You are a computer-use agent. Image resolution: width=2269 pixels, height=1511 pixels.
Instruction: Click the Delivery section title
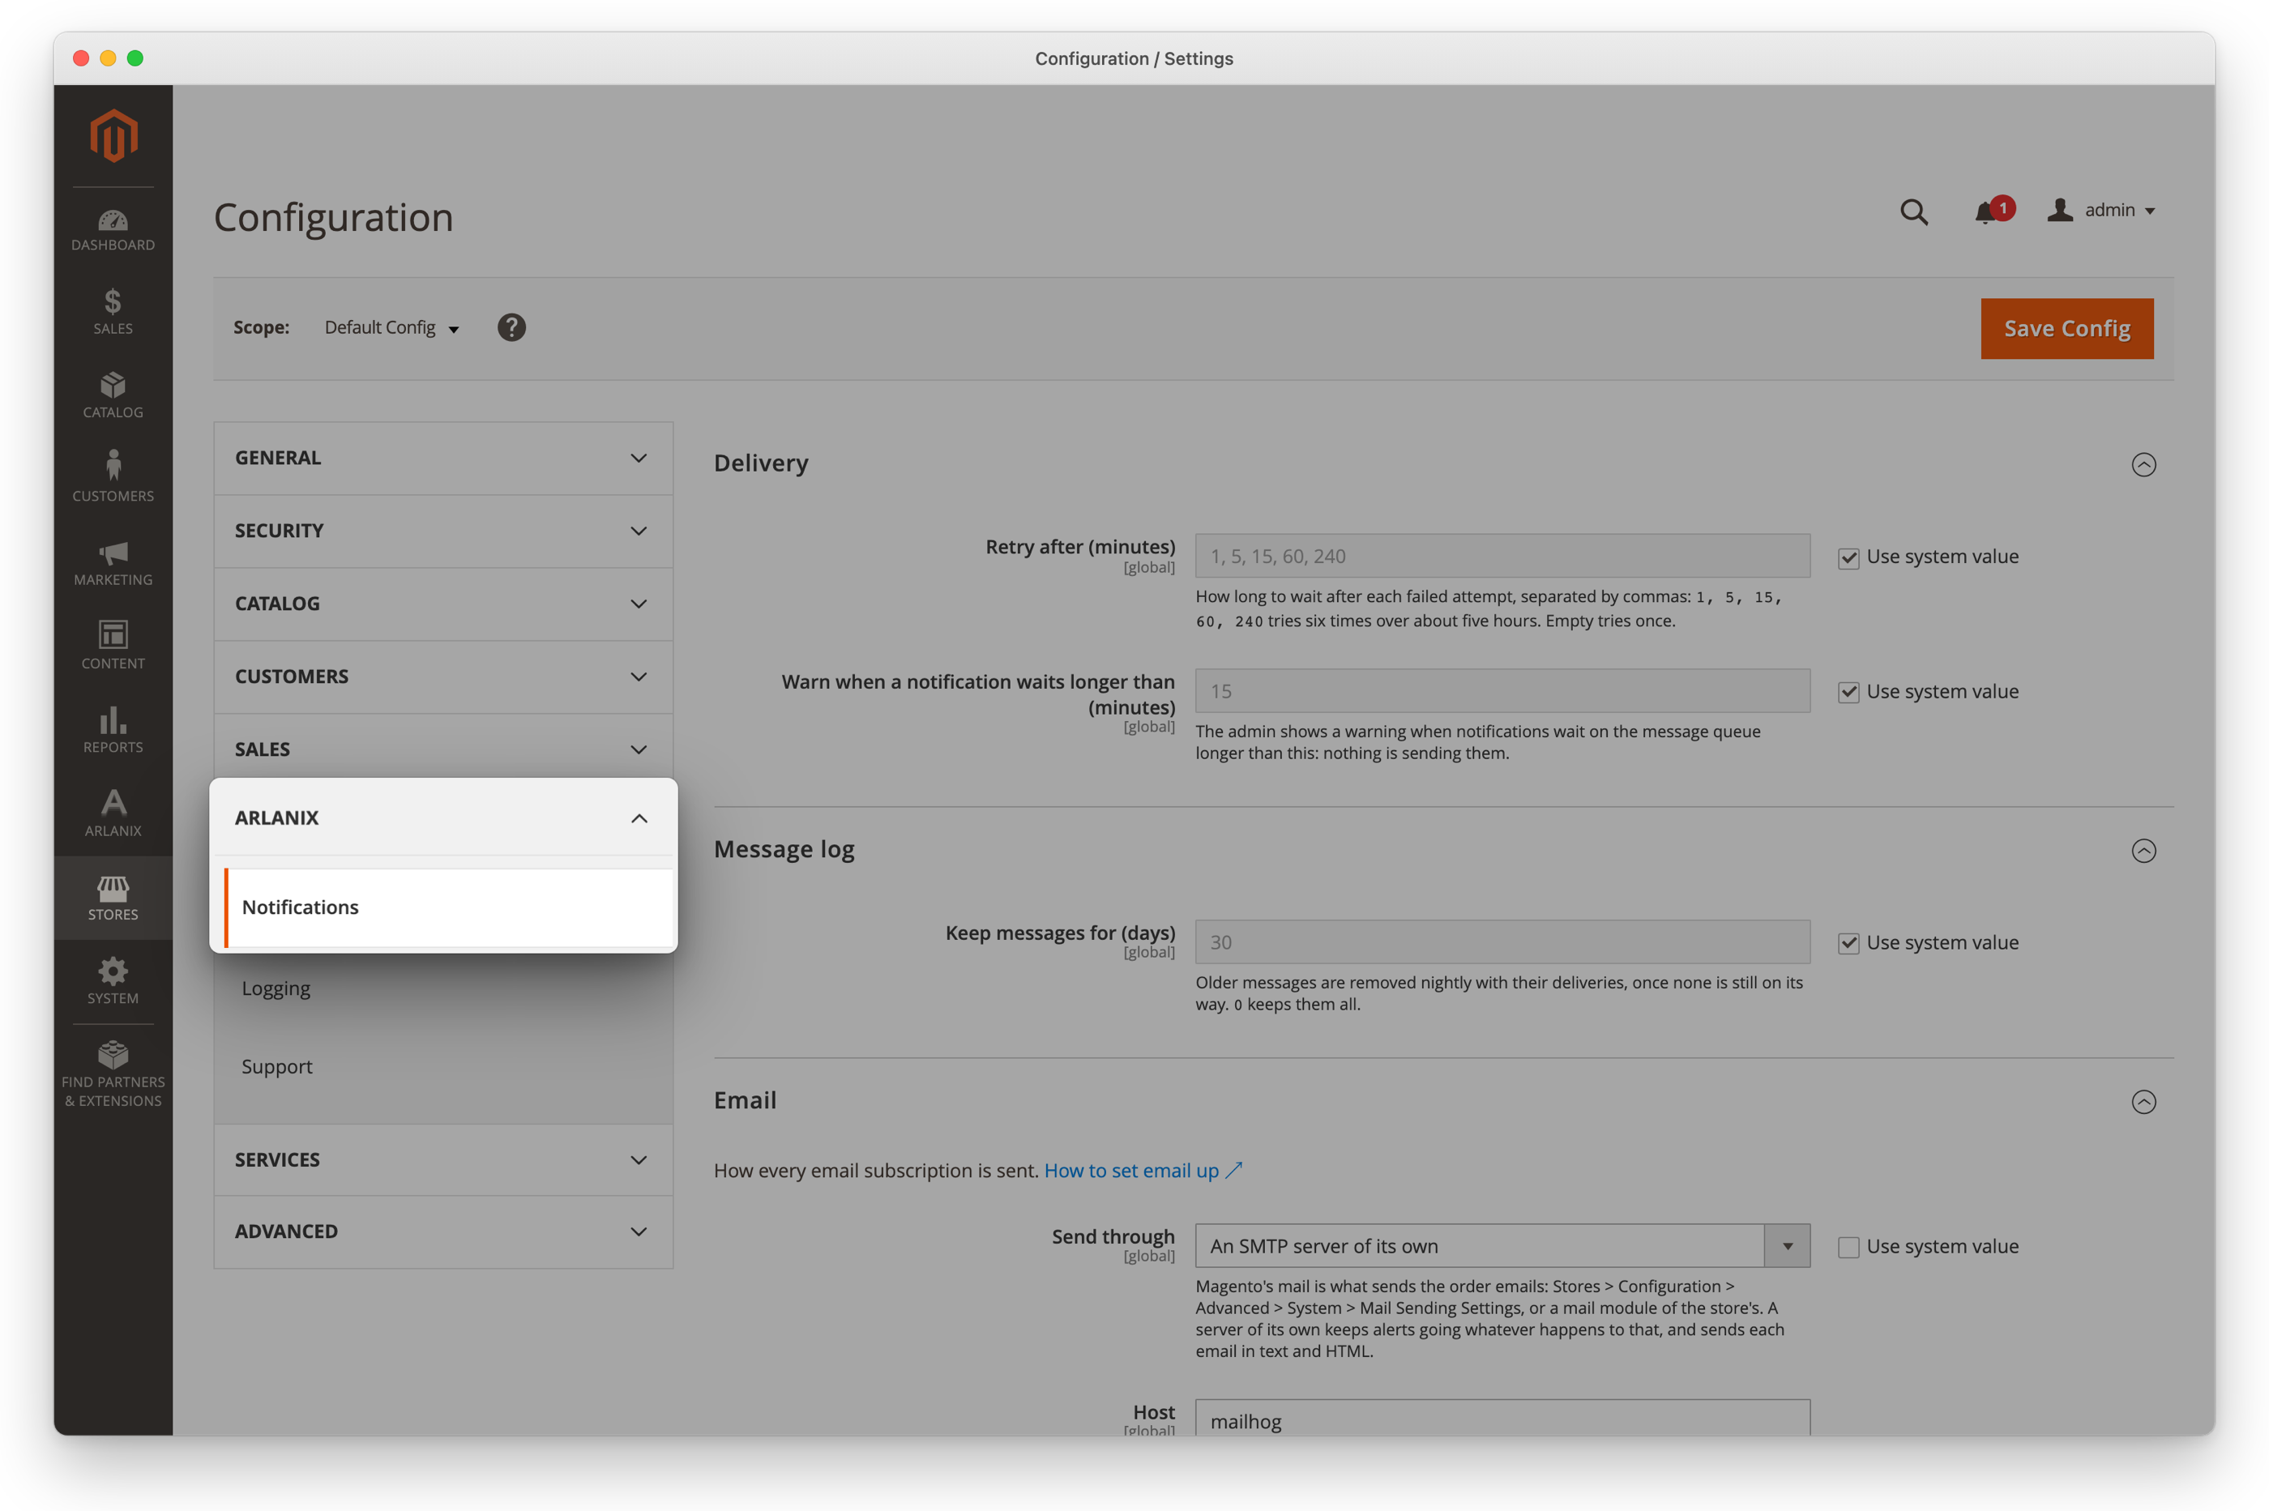click(x=760, y=463)
